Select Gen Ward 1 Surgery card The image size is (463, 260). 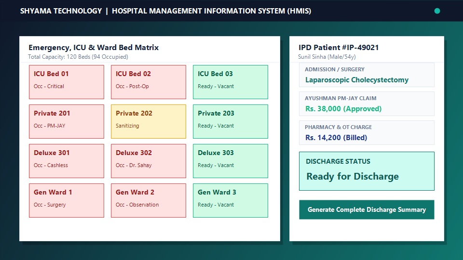67,200
